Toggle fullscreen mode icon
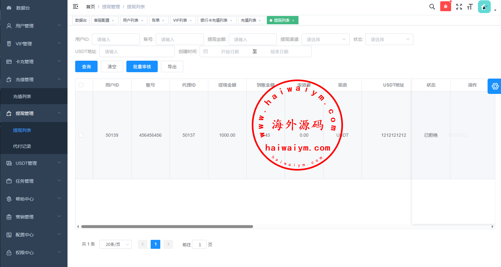This screenshot has width=501, height=267. 459,7
